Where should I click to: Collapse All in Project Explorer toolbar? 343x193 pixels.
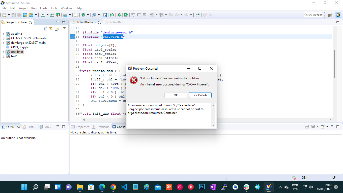coord(46,28)
